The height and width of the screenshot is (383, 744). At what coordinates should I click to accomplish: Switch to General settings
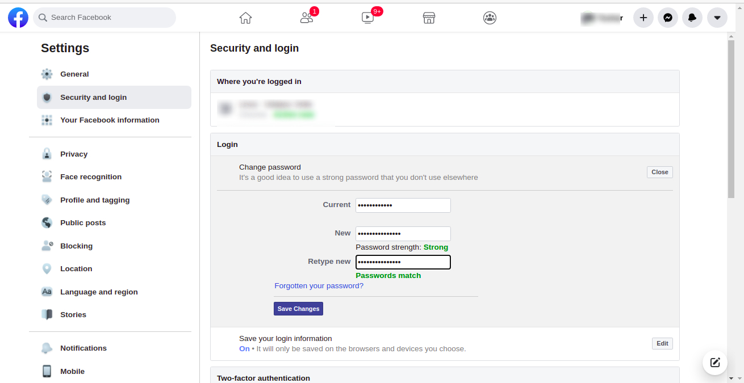coord(74,74)
